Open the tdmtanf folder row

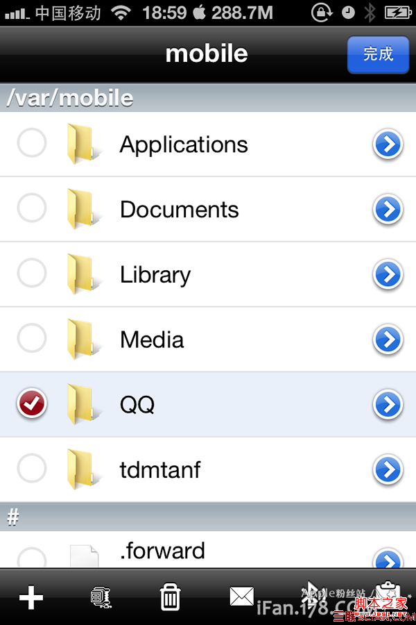tap(208, 469)
